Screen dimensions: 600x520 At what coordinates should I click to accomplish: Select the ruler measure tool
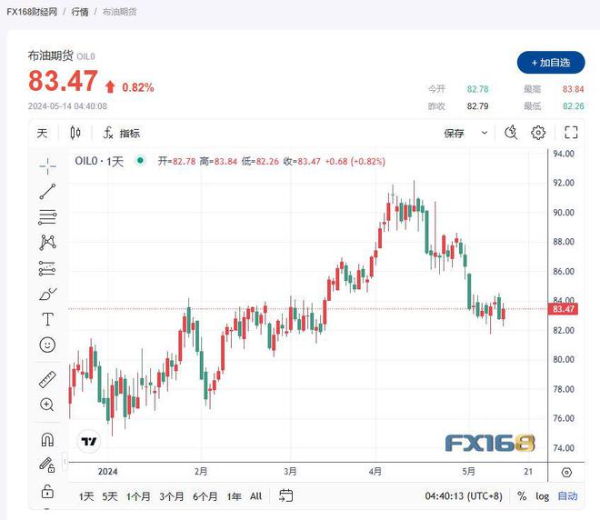click(x=47, y=379)
